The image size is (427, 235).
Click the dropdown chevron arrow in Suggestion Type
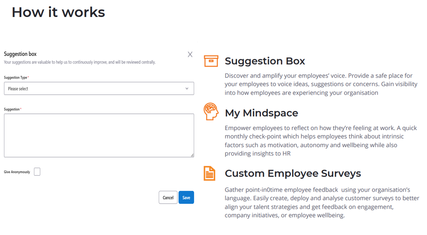[x=187, y=89]
